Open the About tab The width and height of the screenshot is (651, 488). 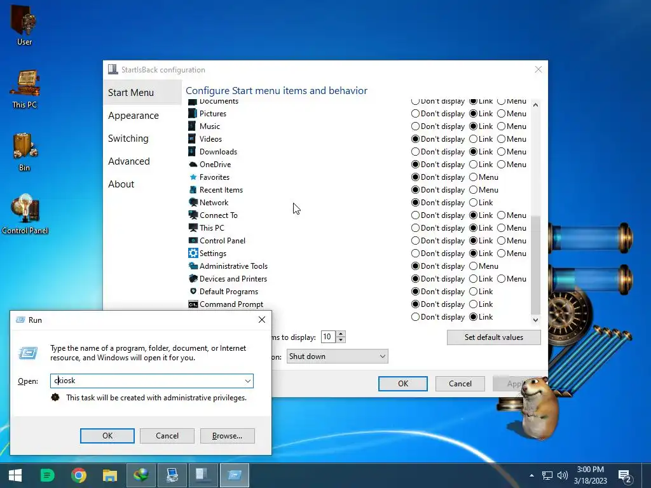(121, 184)
